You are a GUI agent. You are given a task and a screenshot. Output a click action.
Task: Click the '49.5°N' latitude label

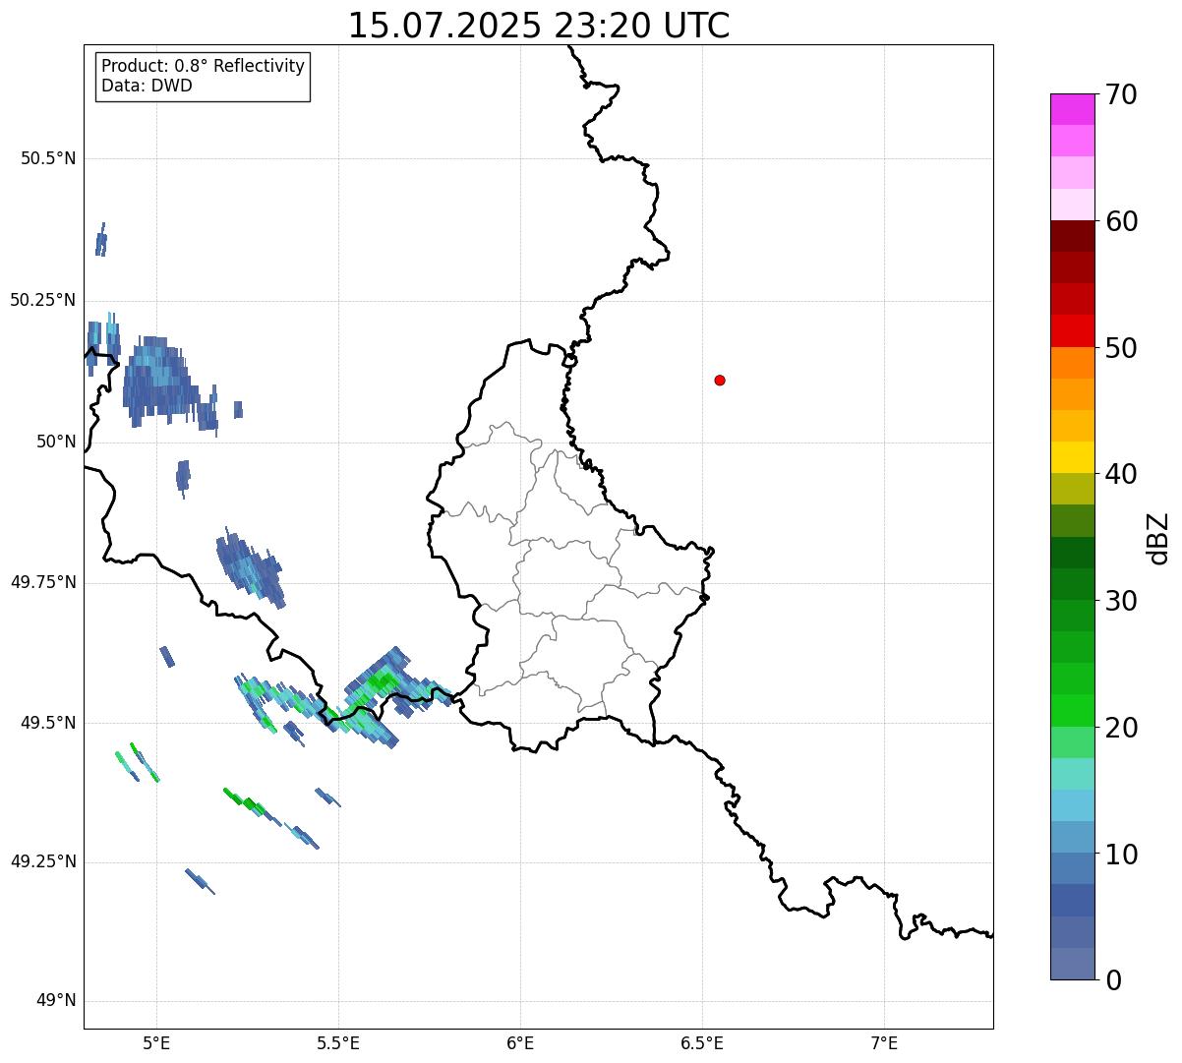click(49, 723)
